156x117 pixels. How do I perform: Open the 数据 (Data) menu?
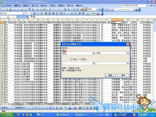pyautogui.click(x=61, y=6)
